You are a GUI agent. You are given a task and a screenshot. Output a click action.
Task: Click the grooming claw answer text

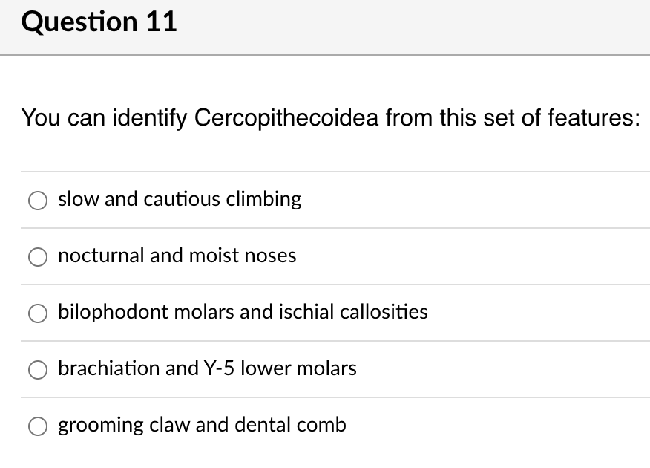(203, 425)
